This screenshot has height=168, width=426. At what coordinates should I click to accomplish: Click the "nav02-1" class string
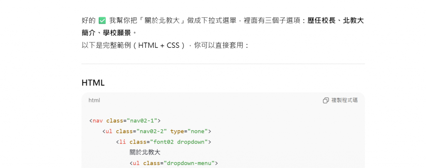point(142,121)
